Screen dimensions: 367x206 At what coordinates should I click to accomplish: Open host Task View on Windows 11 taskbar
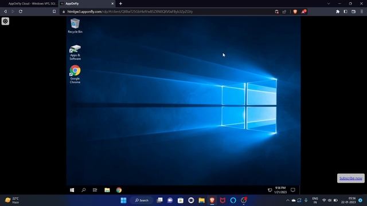(x=159, y=200)
